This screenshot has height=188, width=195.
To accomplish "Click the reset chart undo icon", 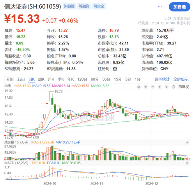I will point(139,87).
